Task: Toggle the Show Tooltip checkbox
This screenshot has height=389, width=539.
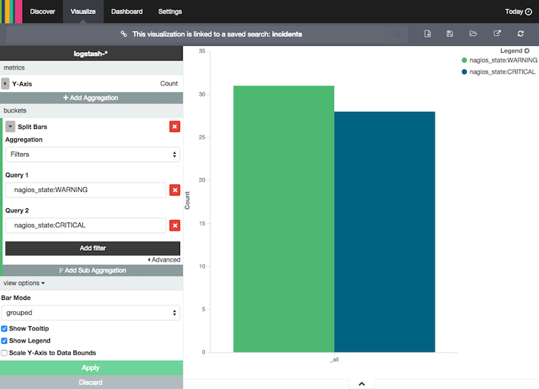Action: tap(4, 328)
